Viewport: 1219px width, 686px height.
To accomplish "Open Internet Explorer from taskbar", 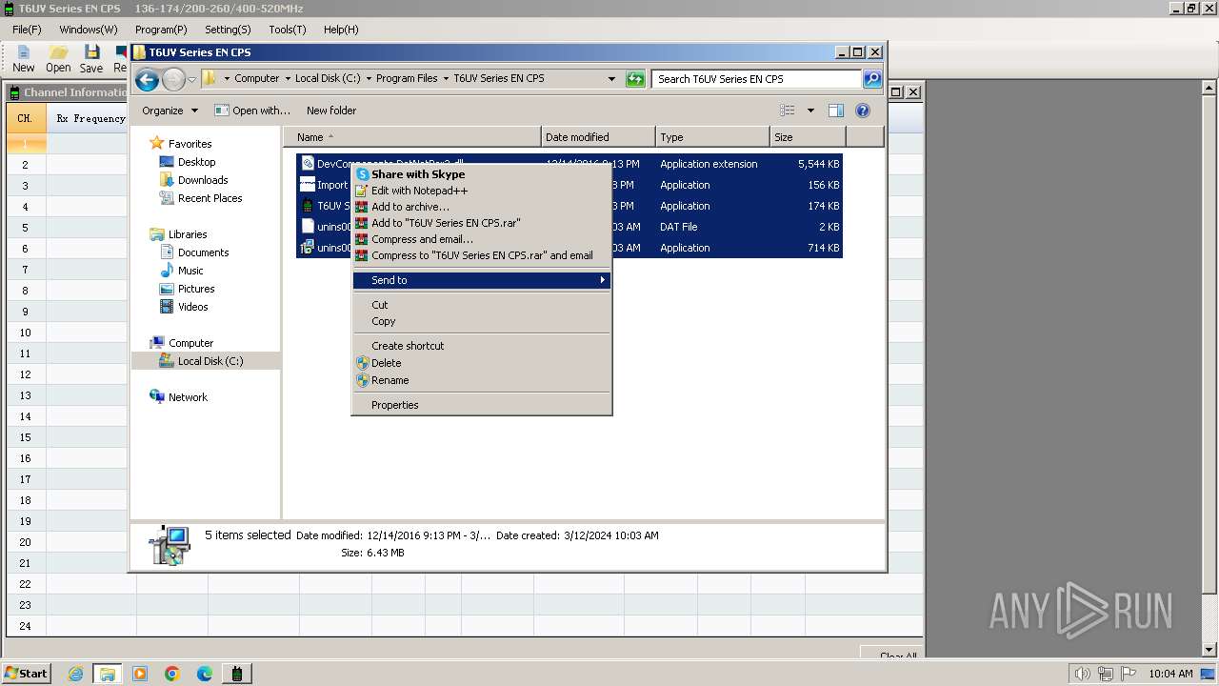I will (x=75, y=674).
